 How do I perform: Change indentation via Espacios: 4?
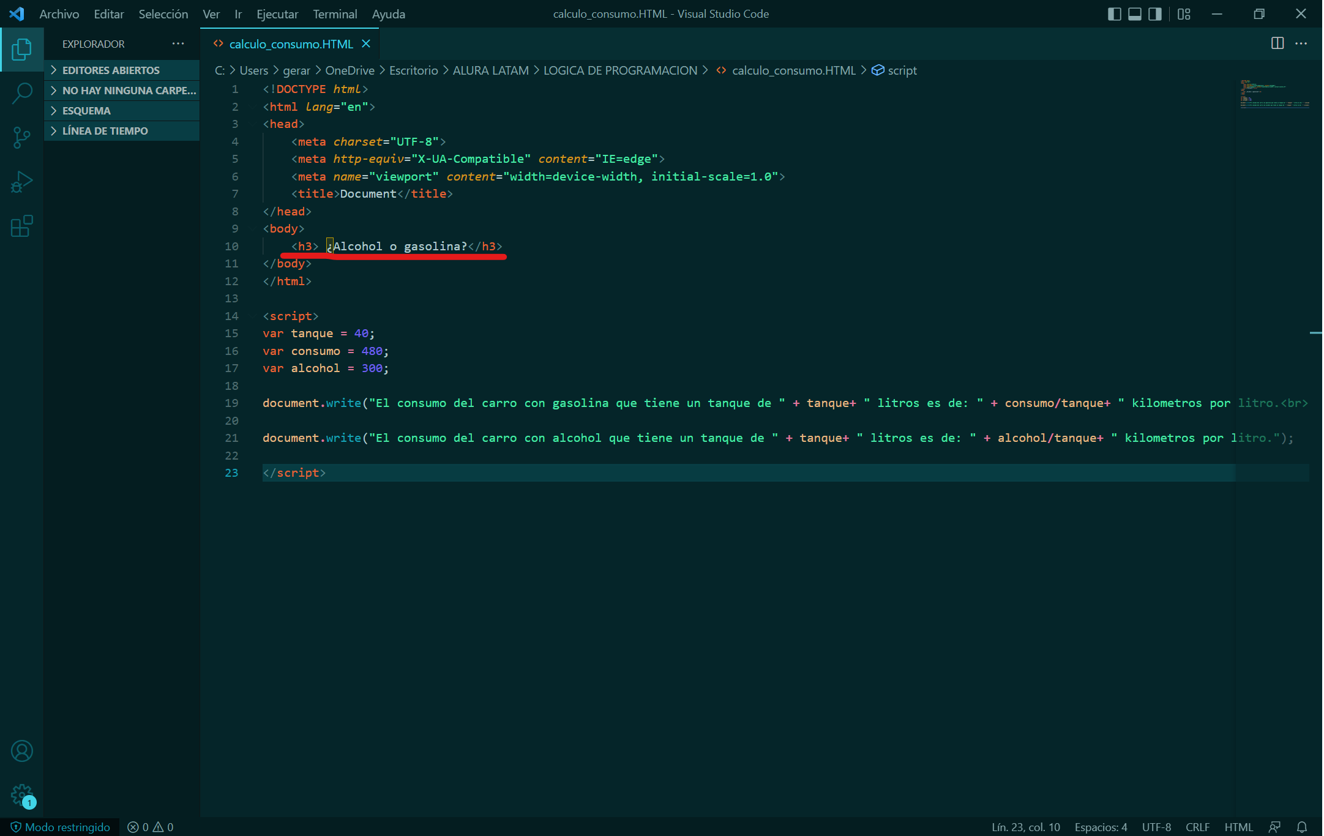click(x=1101, y=827)
